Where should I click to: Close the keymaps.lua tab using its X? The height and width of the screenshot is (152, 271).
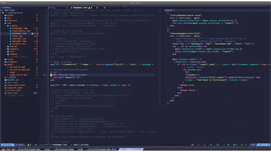(x=97, y=8)
